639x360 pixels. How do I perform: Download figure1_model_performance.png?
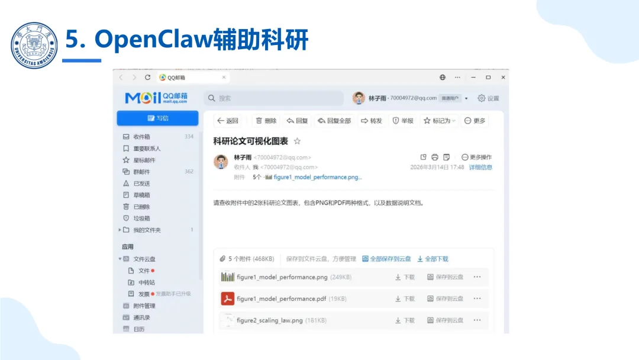pos(405,277)
